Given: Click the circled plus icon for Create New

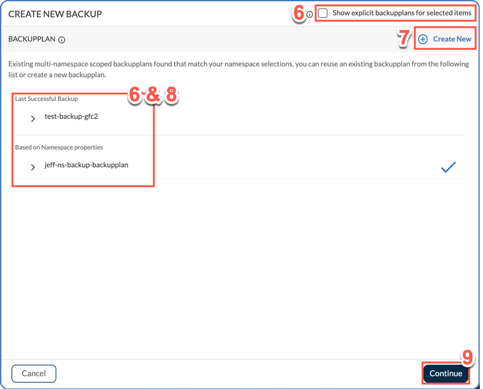Looking at the screenshot, I should (423, 39).
